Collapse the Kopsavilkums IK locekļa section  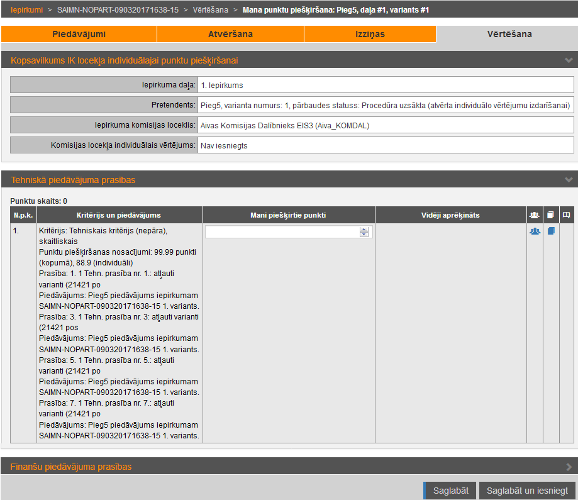point(569,60)
